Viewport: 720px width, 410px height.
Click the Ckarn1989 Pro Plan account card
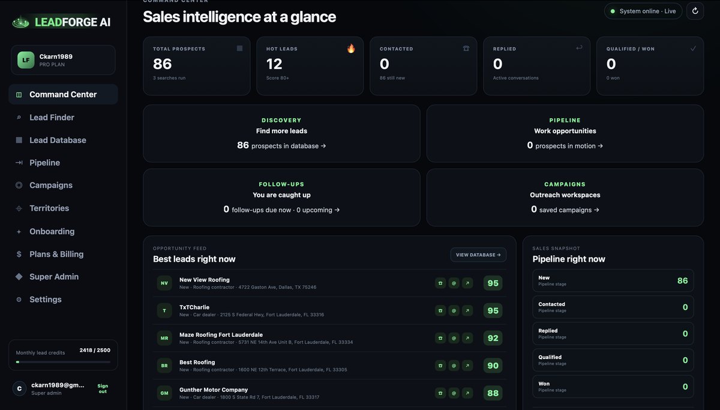tap(63, 60)
